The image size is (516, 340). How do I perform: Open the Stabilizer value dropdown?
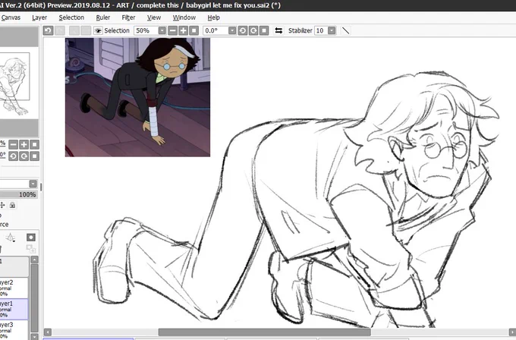(332, 30)
